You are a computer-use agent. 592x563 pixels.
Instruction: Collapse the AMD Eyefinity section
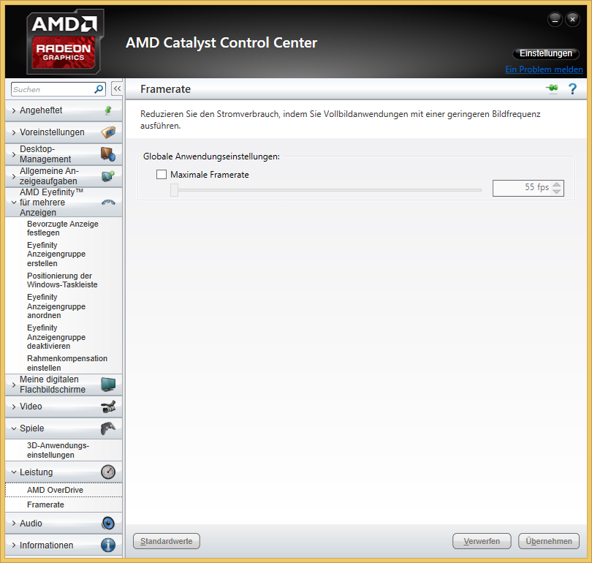[14, 203]
